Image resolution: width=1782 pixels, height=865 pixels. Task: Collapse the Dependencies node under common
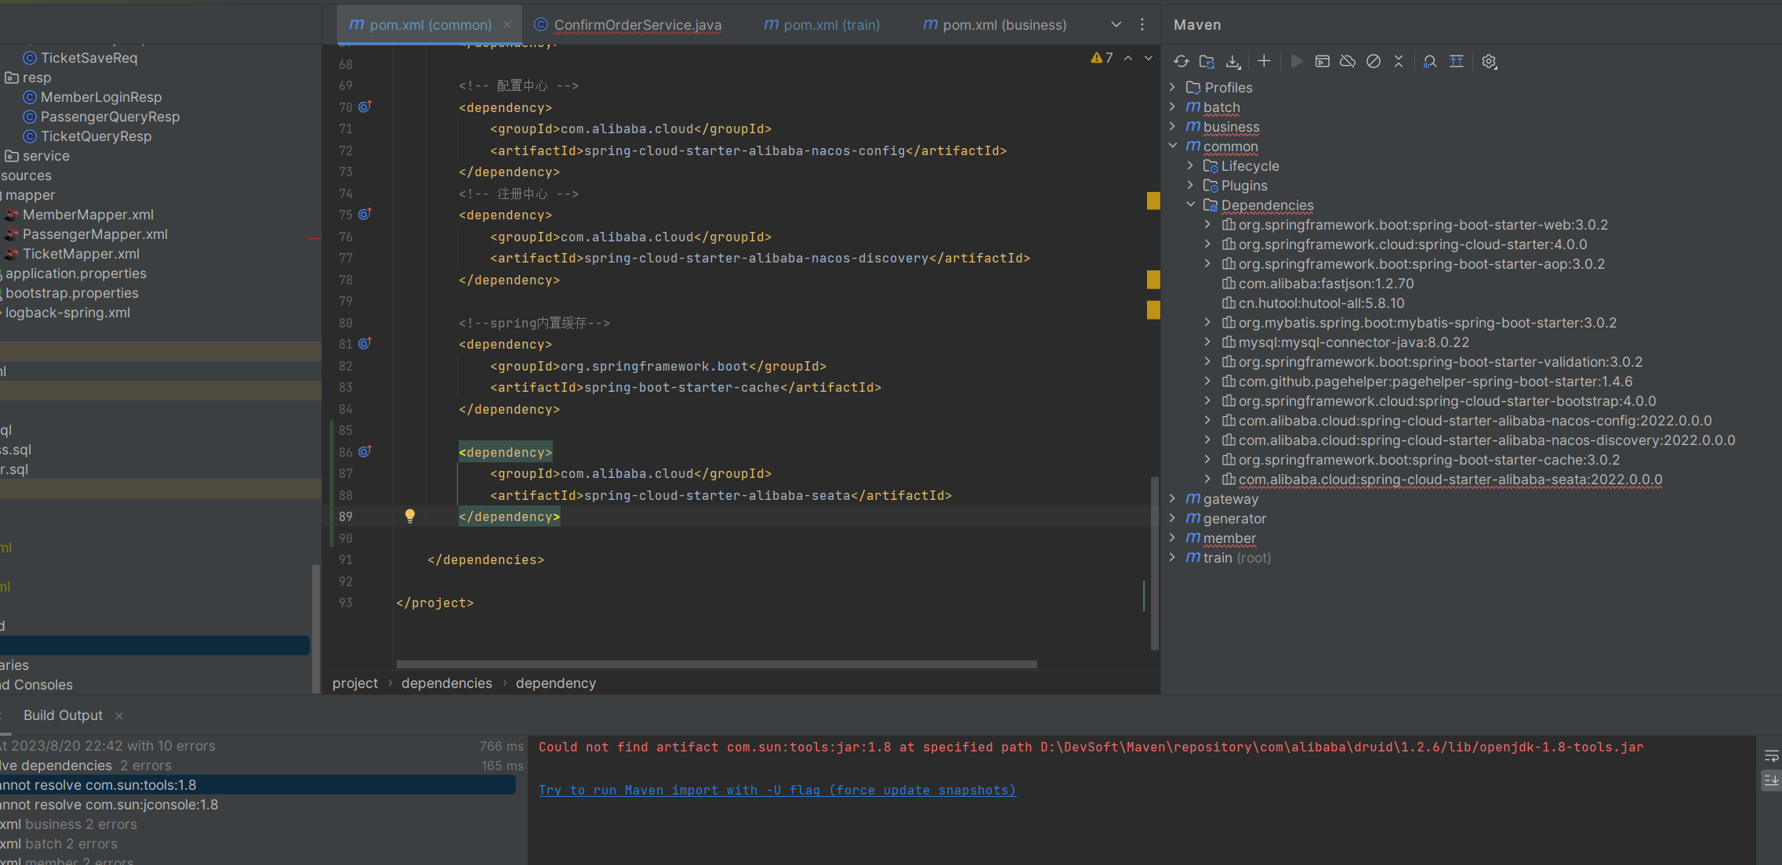tap(1191, 204)
